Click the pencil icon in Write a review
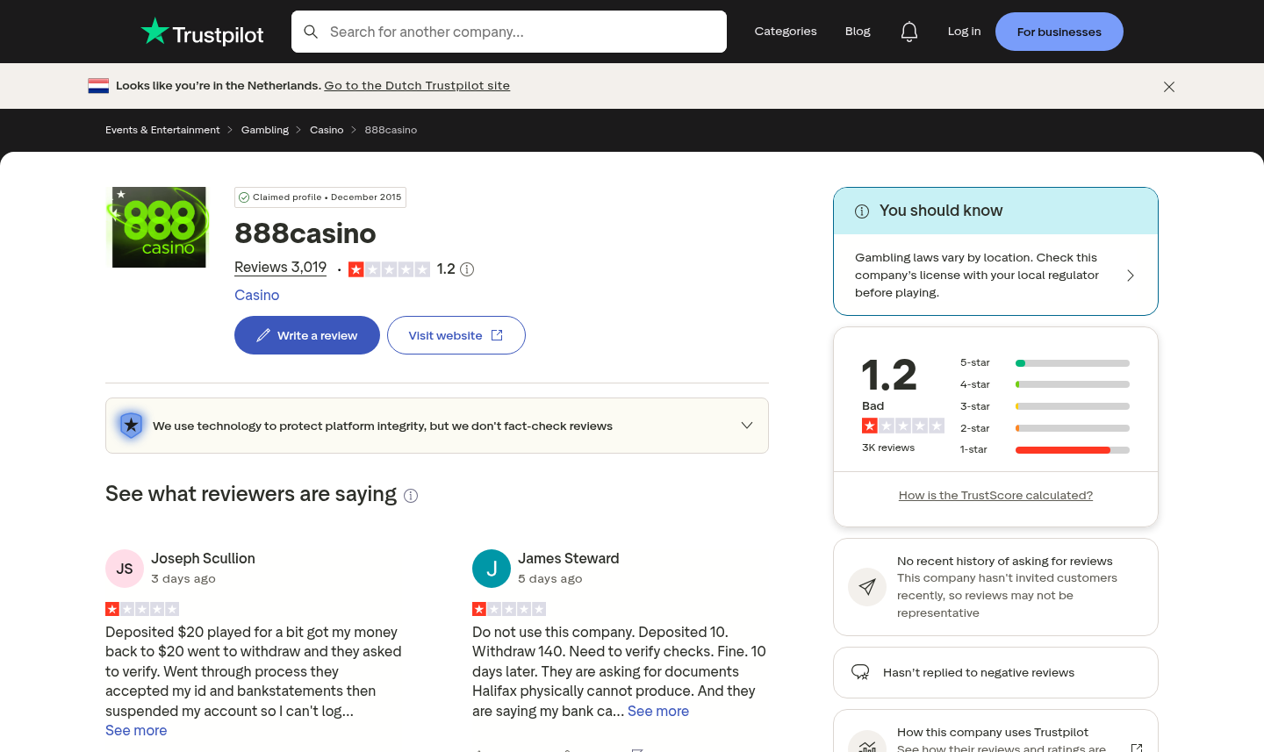The height and width of the screenshot is (752, 1264). click(x=263, y=335)
